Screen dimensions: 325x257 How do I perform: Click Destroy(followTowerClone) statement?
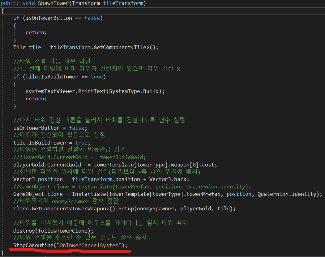coord(53,230)
